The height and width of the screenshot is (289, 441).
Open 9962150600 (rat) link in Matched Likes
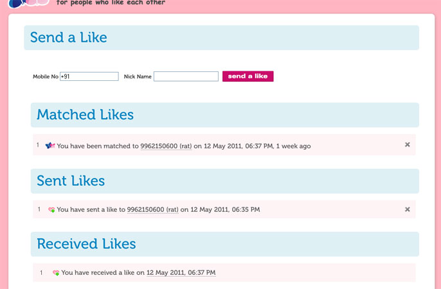coord(166,146)
